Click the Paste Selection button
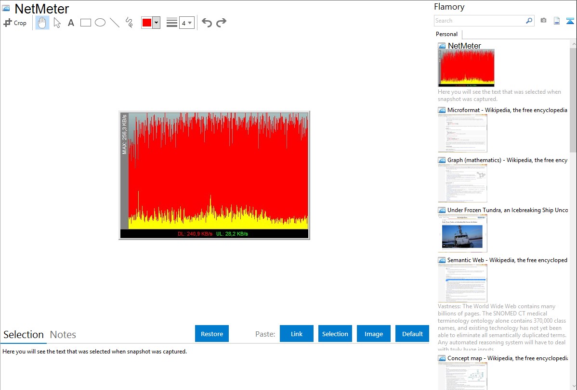This screenshot has height=390, width=577. point(335,334)
